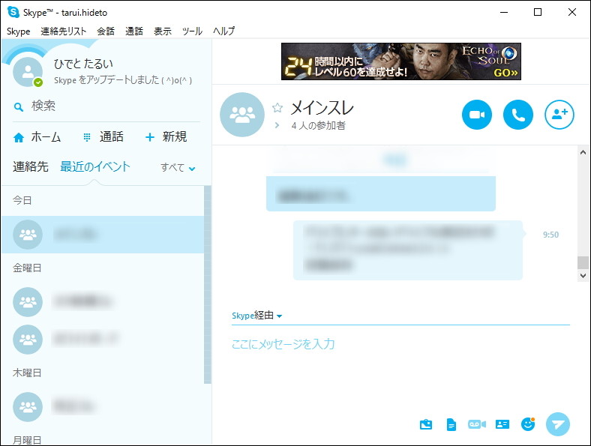Open the Skype経由 send-via dropdown

click(256, 316)
